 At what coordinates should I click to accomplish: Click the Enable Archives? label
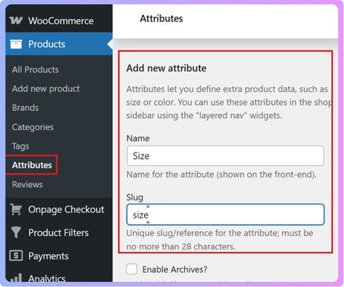click(x=175, y=270)
